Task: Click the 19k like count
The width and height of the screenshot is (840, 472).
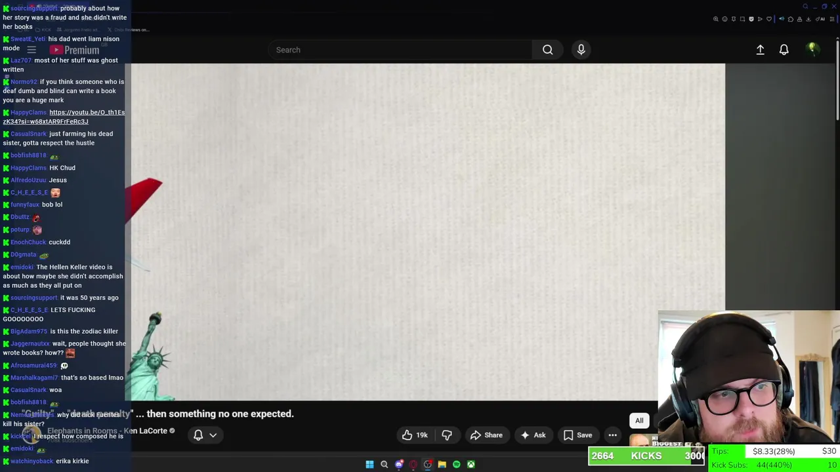Action: click(x=422, y=435)
